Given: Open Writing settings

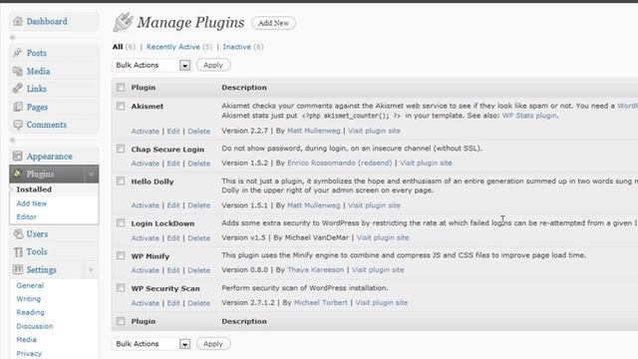Looking at the screenshot, I should [x=29, y=299].
